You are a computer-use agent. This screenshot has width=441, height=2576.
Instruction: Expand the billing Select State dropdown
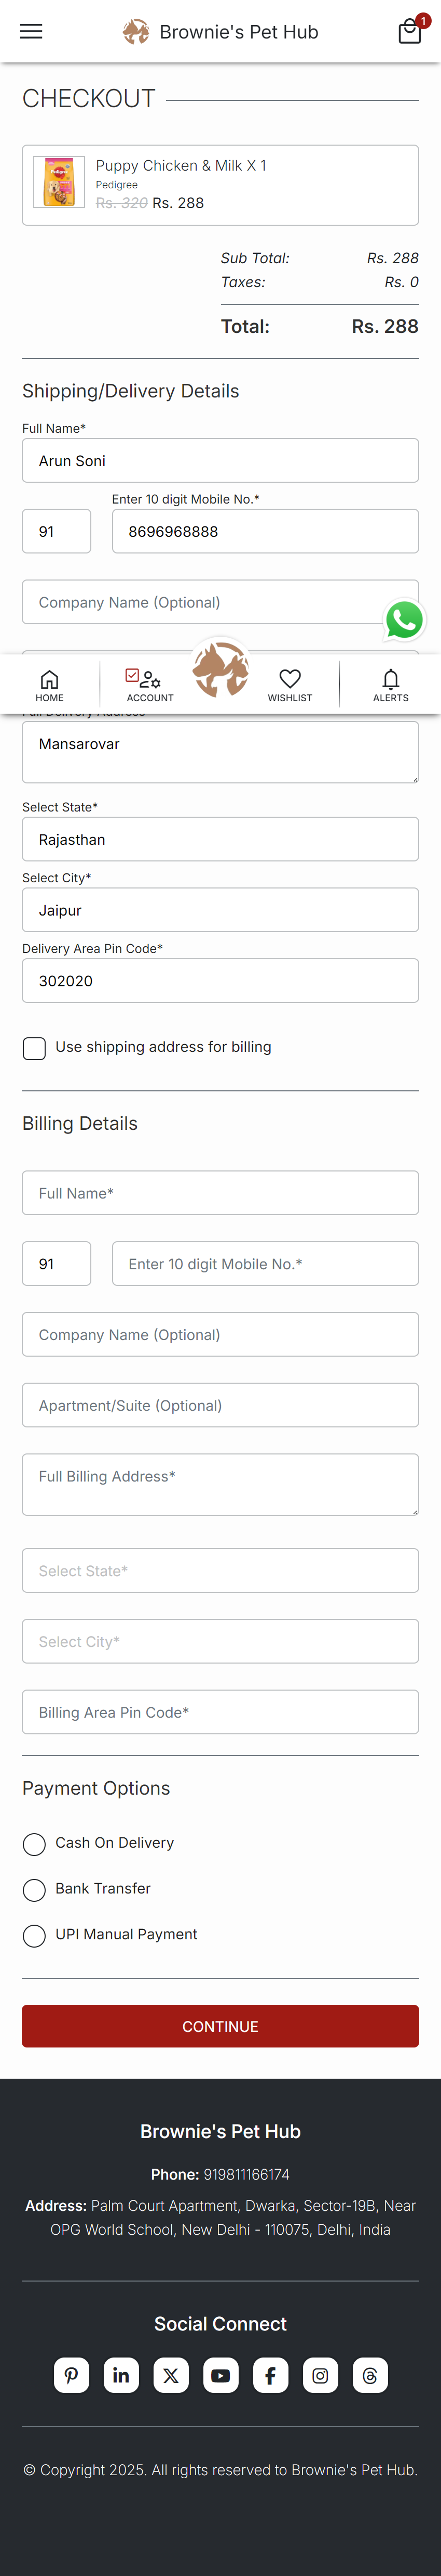coord(220,1570)
